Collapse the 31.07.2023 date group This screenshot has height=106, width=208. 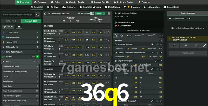pos(109,26)
